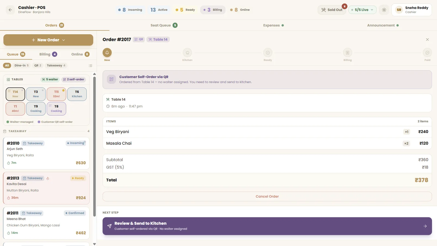Click the GST (5%) line
The image size is (437, 246).
tap(267, 167)
